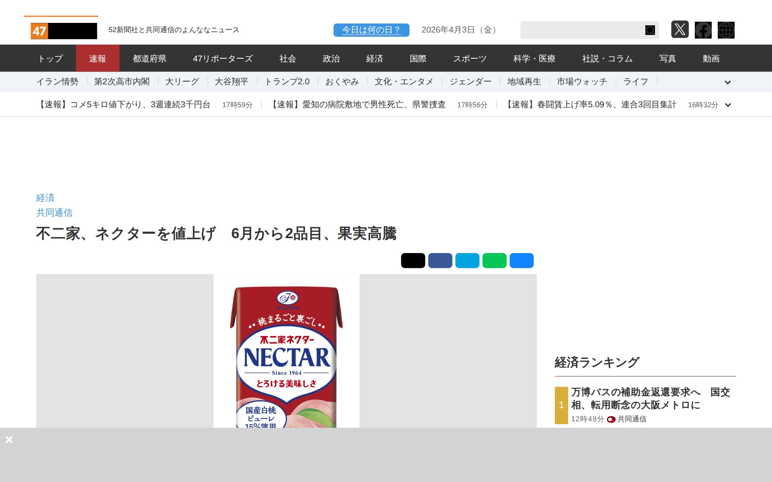The height and width of the screenshot is (482, 772).
Task: Share the article on LINE with the green button
Action: click(495, 260)
